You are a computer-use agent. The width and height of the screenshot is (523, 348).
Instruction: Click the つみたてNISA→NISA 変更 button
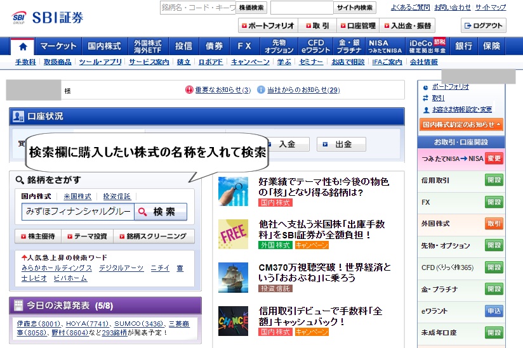[494, 158]
